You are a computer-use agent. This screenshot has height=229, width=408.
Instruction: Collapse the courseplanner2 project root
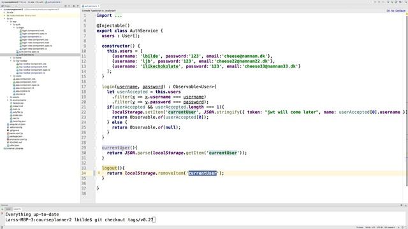coord(1,10)
